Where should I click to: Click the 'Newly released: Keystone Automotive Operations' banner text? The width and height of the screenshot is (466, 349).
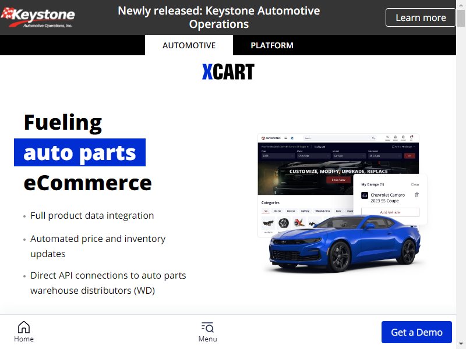coord(219,17)
